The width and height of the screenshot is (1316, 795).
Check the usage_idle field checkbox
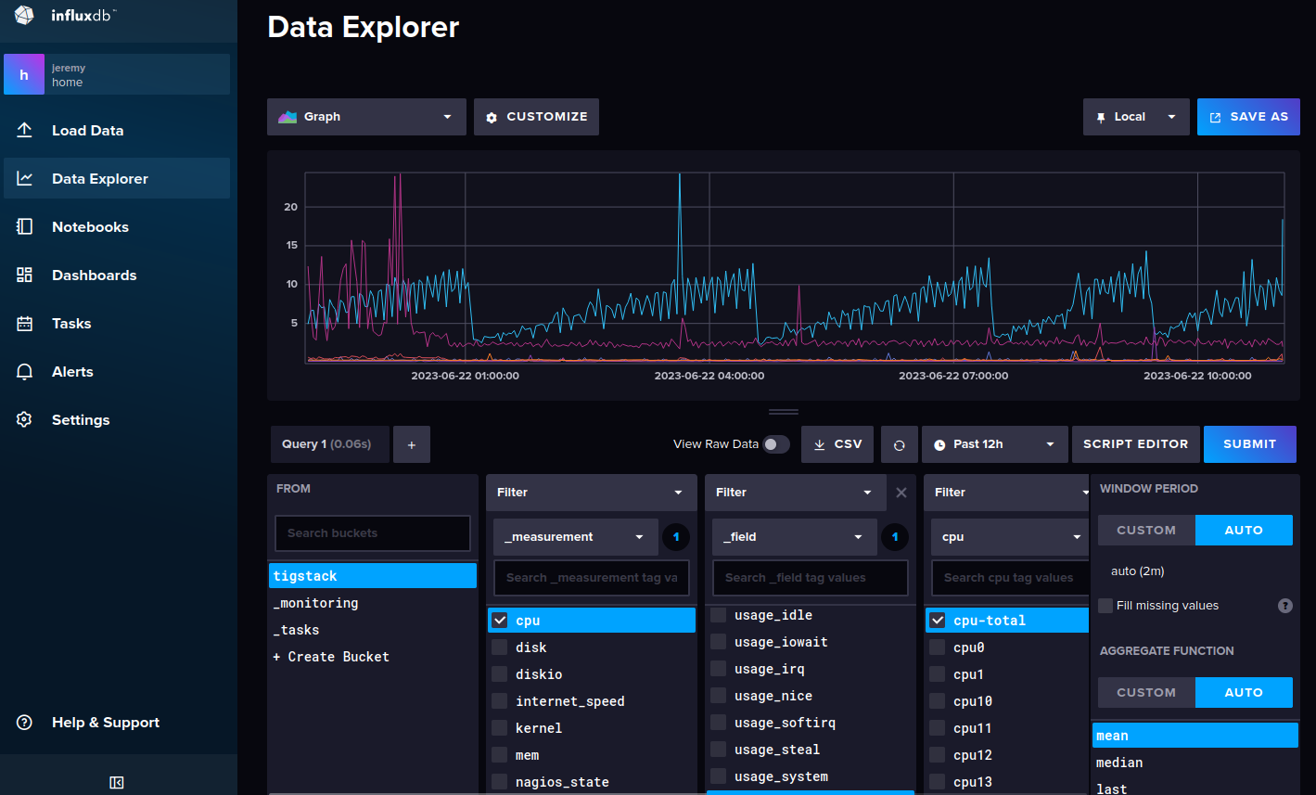click(x=718, y=614)
